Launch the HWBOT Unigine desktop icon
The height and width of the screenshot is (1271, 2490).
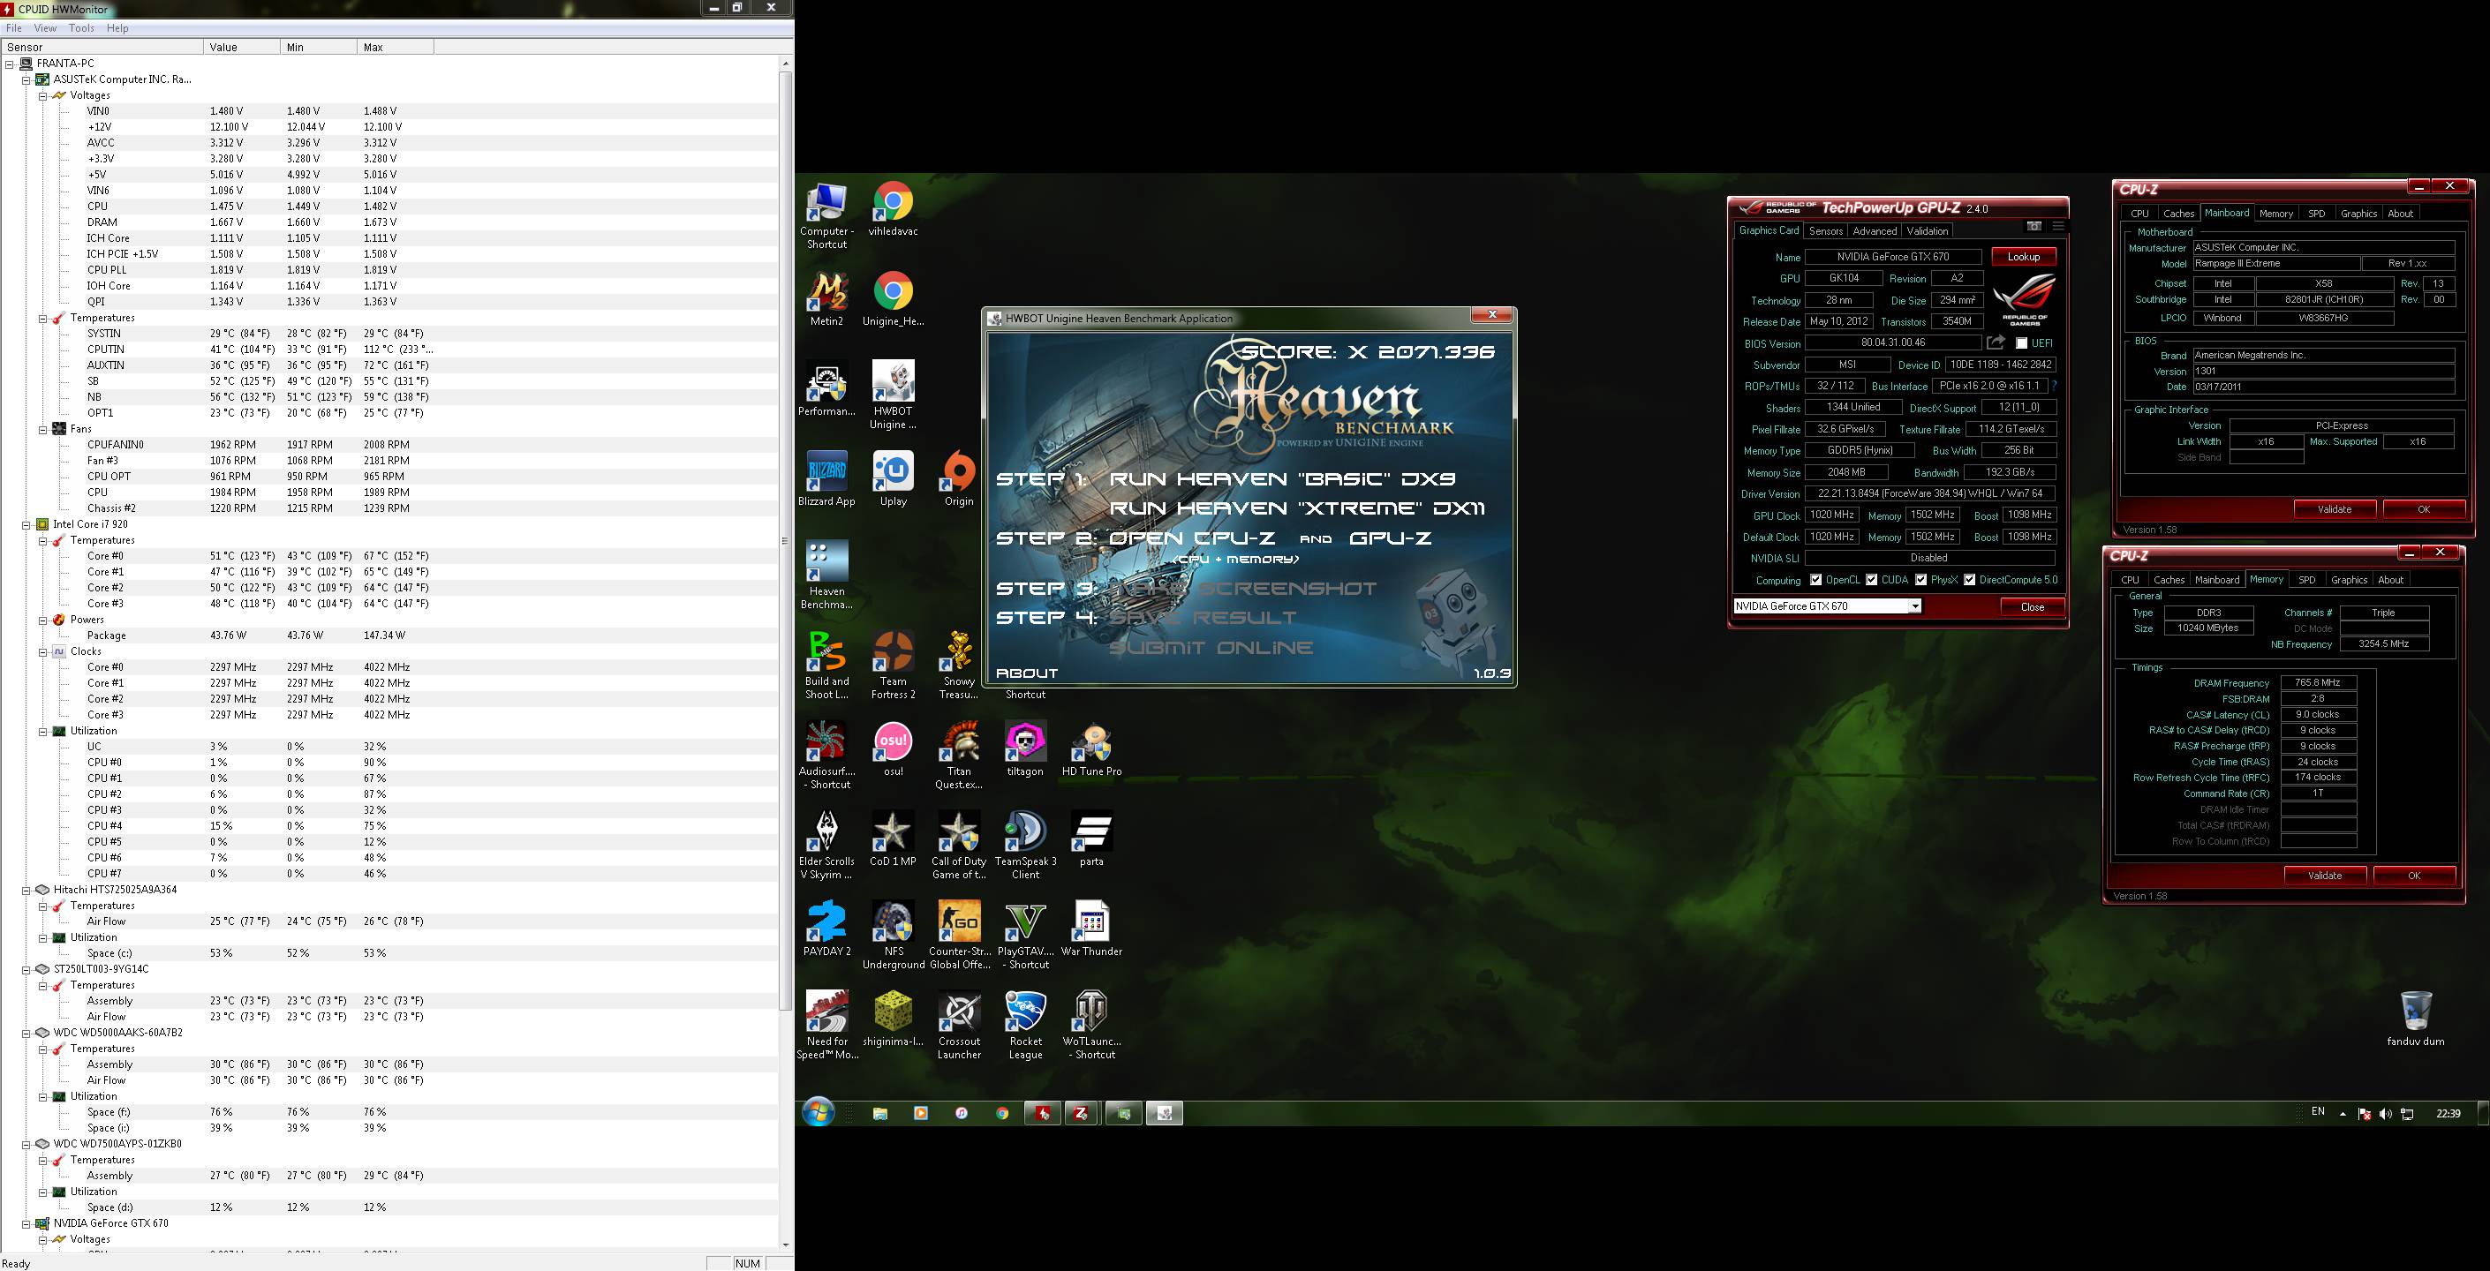894,395
